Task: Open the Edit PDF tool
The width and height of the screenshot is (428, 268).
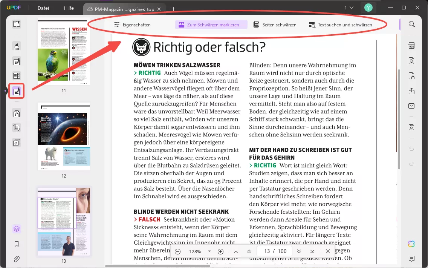Action: click(16, 61)
